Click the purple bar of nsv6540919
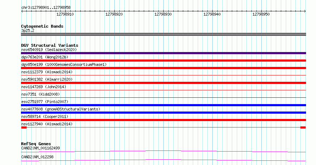316x165 pixels. [x=163, y=53]
